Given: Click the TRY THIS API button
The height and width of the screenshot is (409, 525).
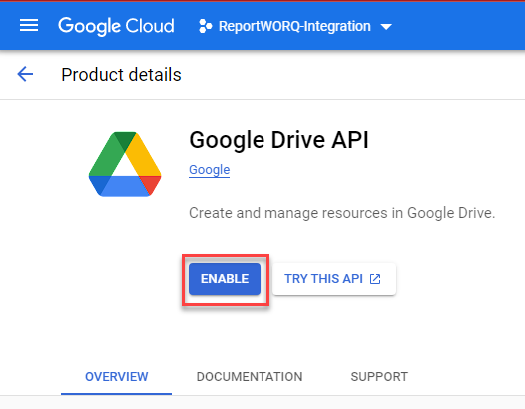Looking at the screenshot, I should tap(334, 279).
